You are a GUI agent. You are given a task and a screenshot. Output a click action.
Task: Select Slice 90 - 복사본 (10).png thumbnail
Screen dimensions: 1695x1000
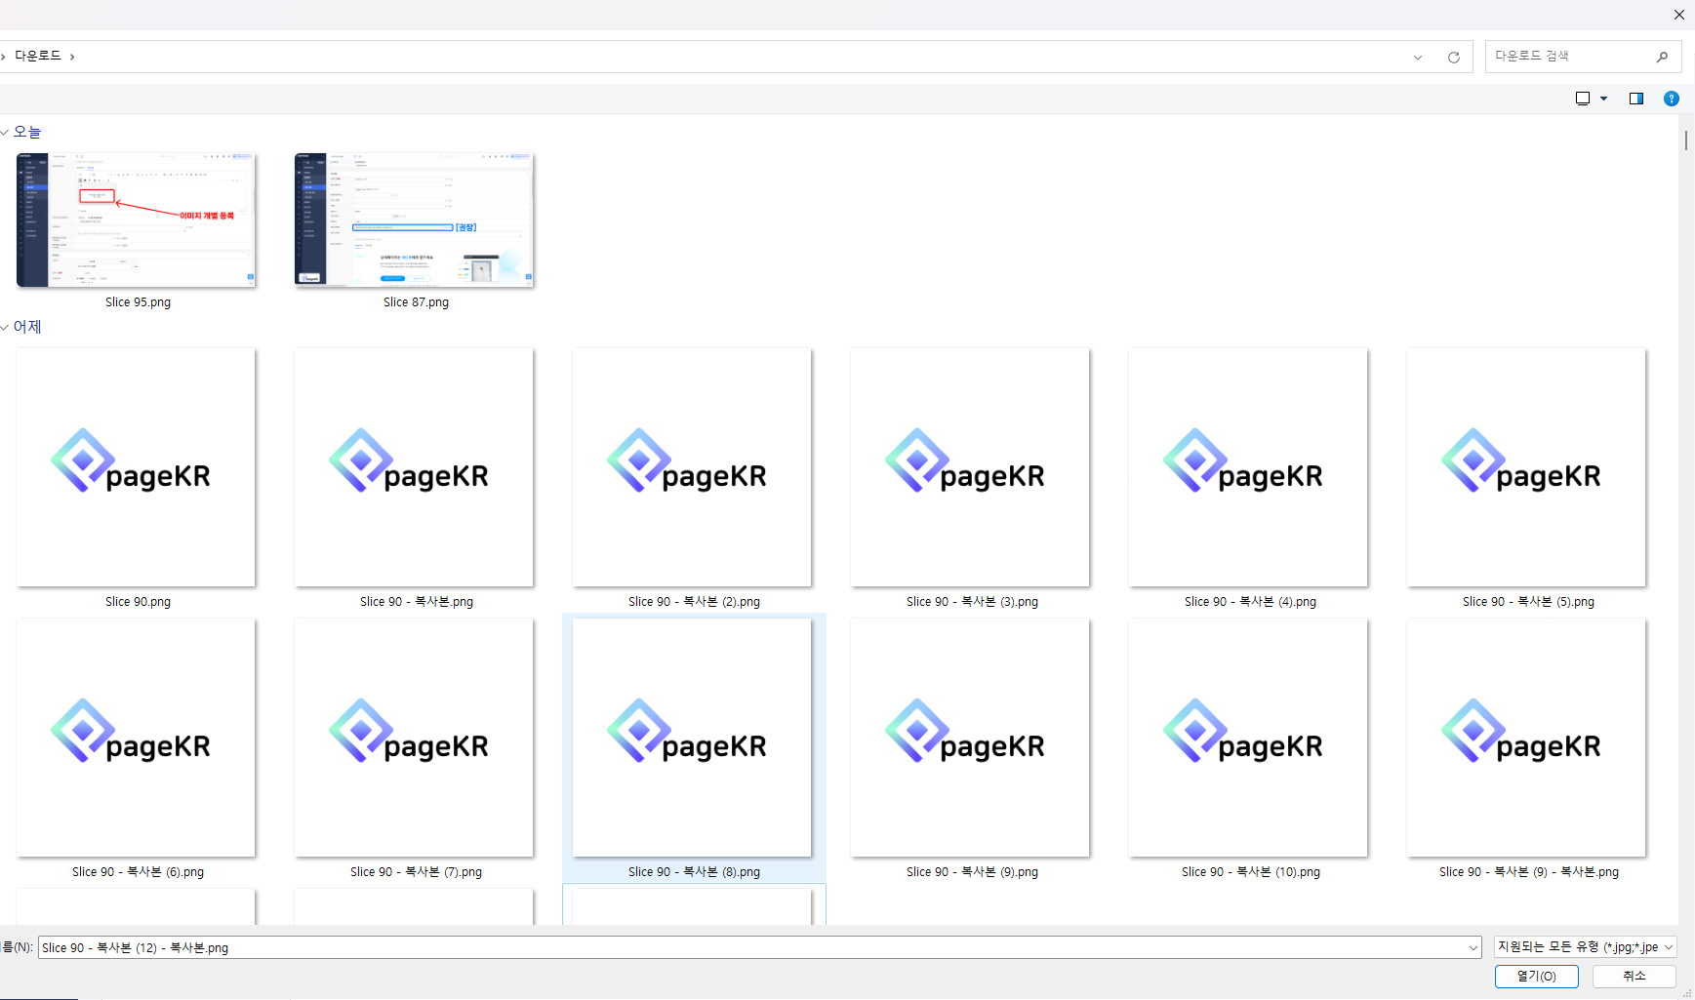click(x=1249, y=738)
